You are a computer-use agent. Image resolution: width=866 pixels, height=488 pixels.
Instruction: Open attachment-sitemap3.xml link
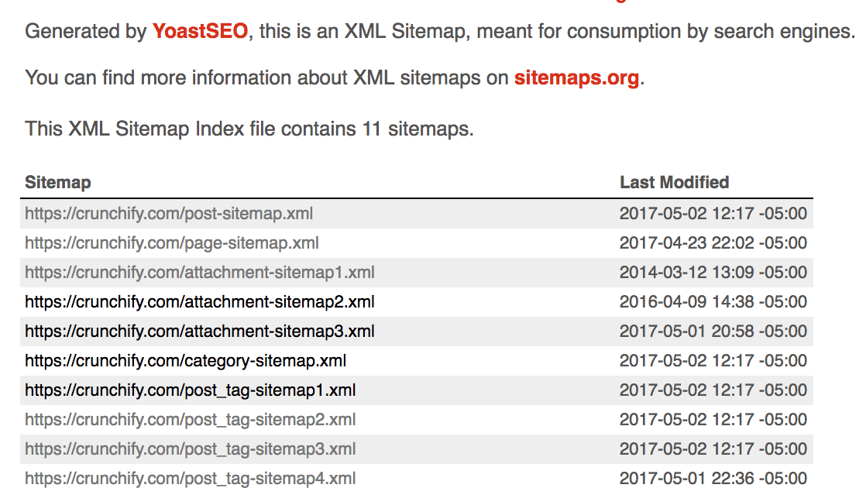tap(199, 332)
